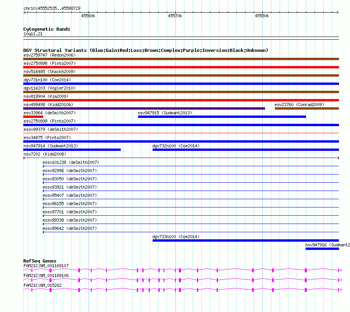Click the 10q11.21 cytogenetic band label
The image size is (350, 312).
point(33,34)
